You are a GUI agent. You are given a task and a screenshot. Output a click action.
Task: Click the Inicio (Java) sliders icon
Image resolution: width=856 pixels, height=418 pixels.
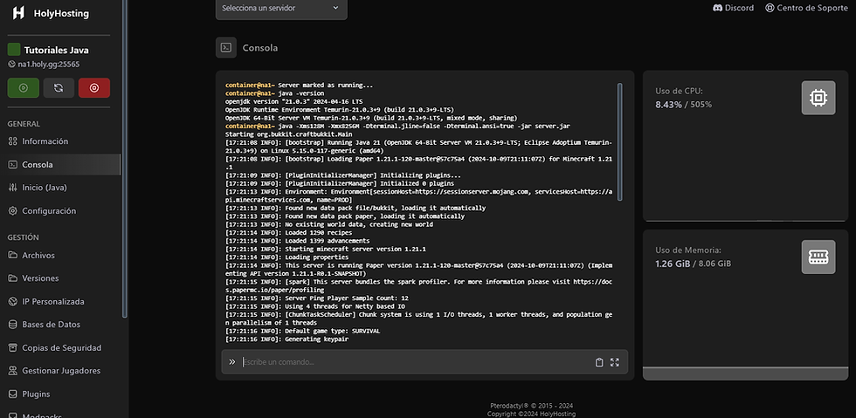coord(12,187)
